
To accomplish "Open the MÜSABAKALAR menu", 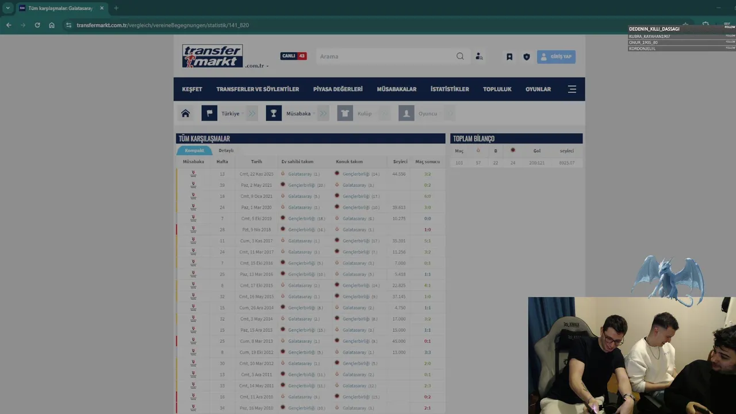I will (x=397, y=89).
